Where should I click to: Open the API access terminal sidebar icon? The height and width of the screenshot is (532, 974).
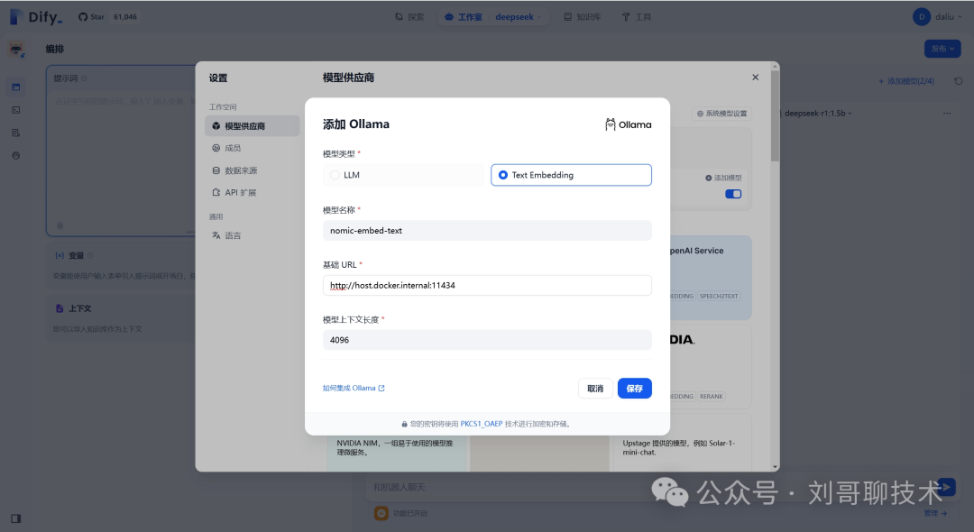coord(16,110)
